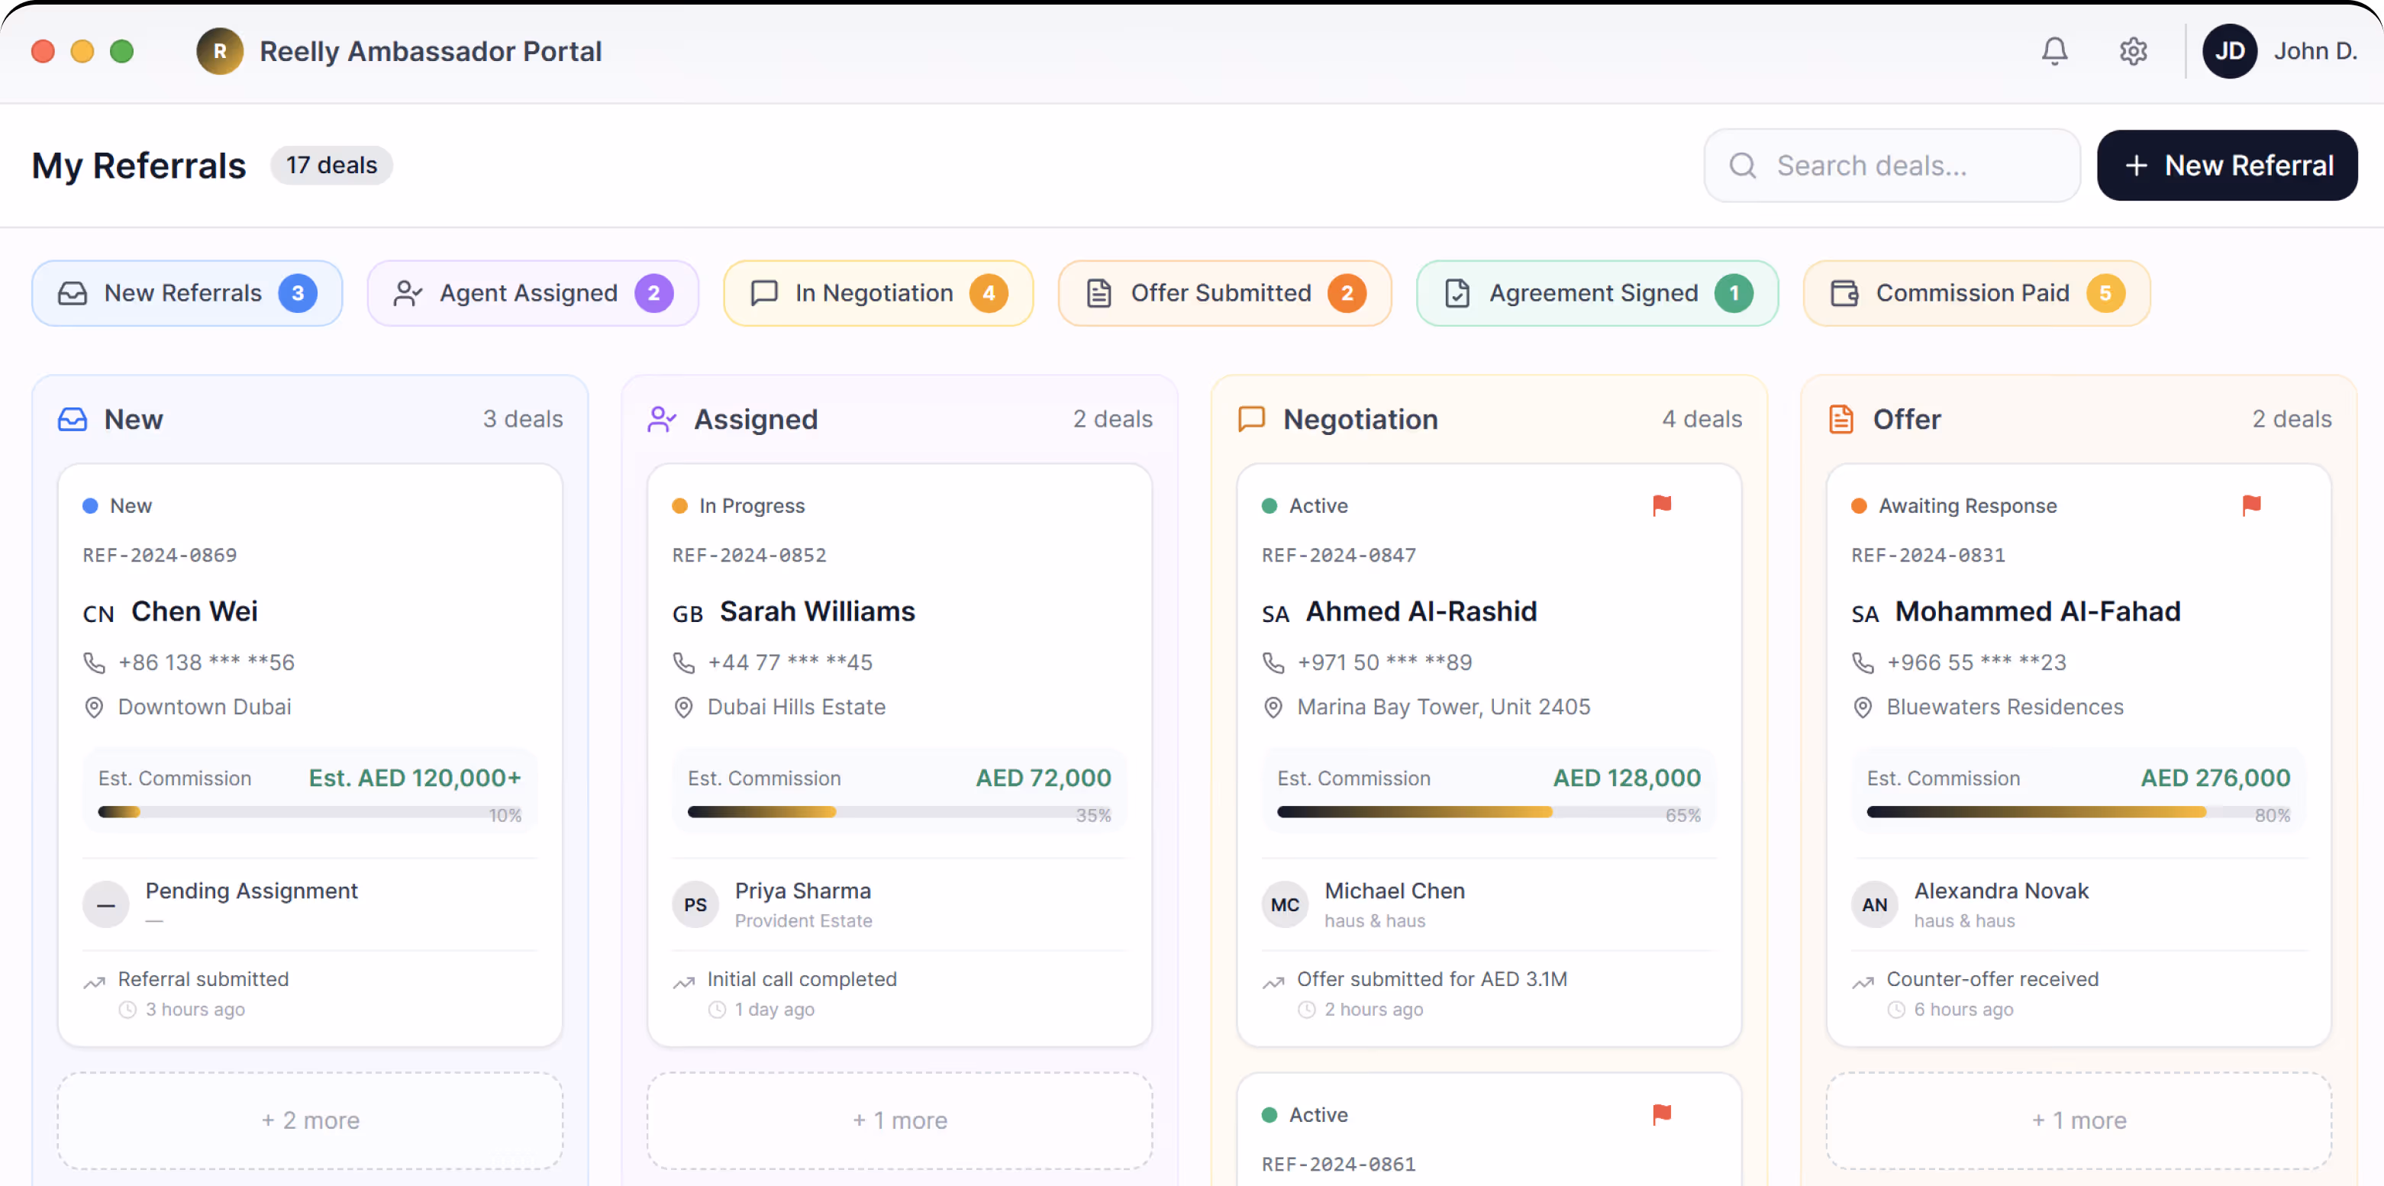Click the New Referral button
The image size is (2384, 1186).
pos(2227,166)
